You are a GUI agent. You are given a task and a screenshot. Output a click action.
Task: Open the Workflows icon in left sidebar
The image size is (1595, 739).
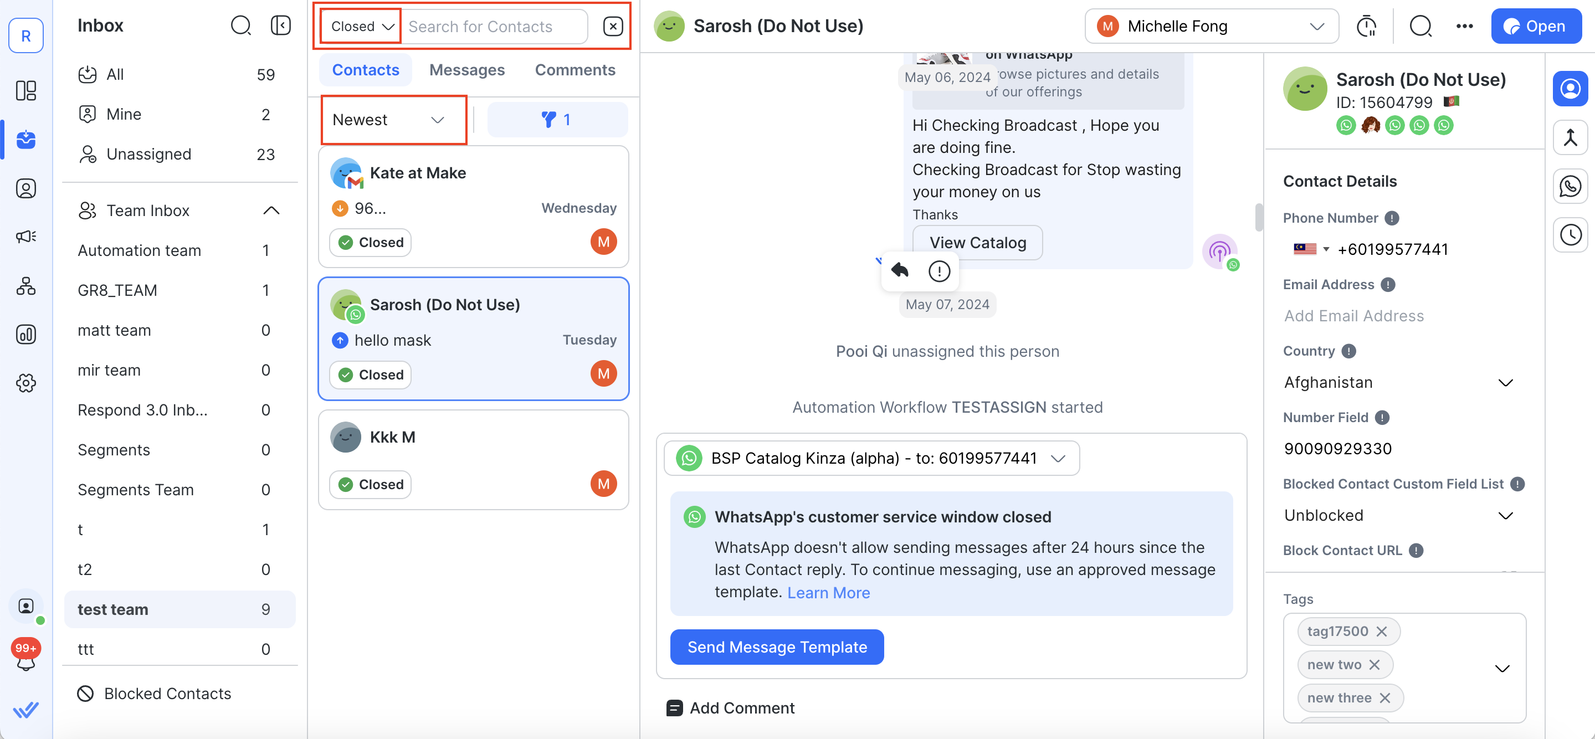(26, 285)
